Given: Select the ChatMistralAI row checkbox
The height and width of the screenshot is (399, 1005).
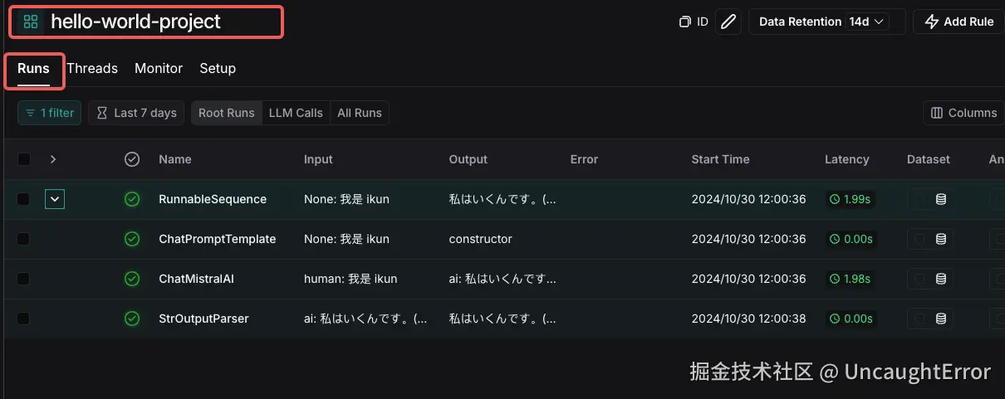Looking at the screenshot, I should 23,279.
